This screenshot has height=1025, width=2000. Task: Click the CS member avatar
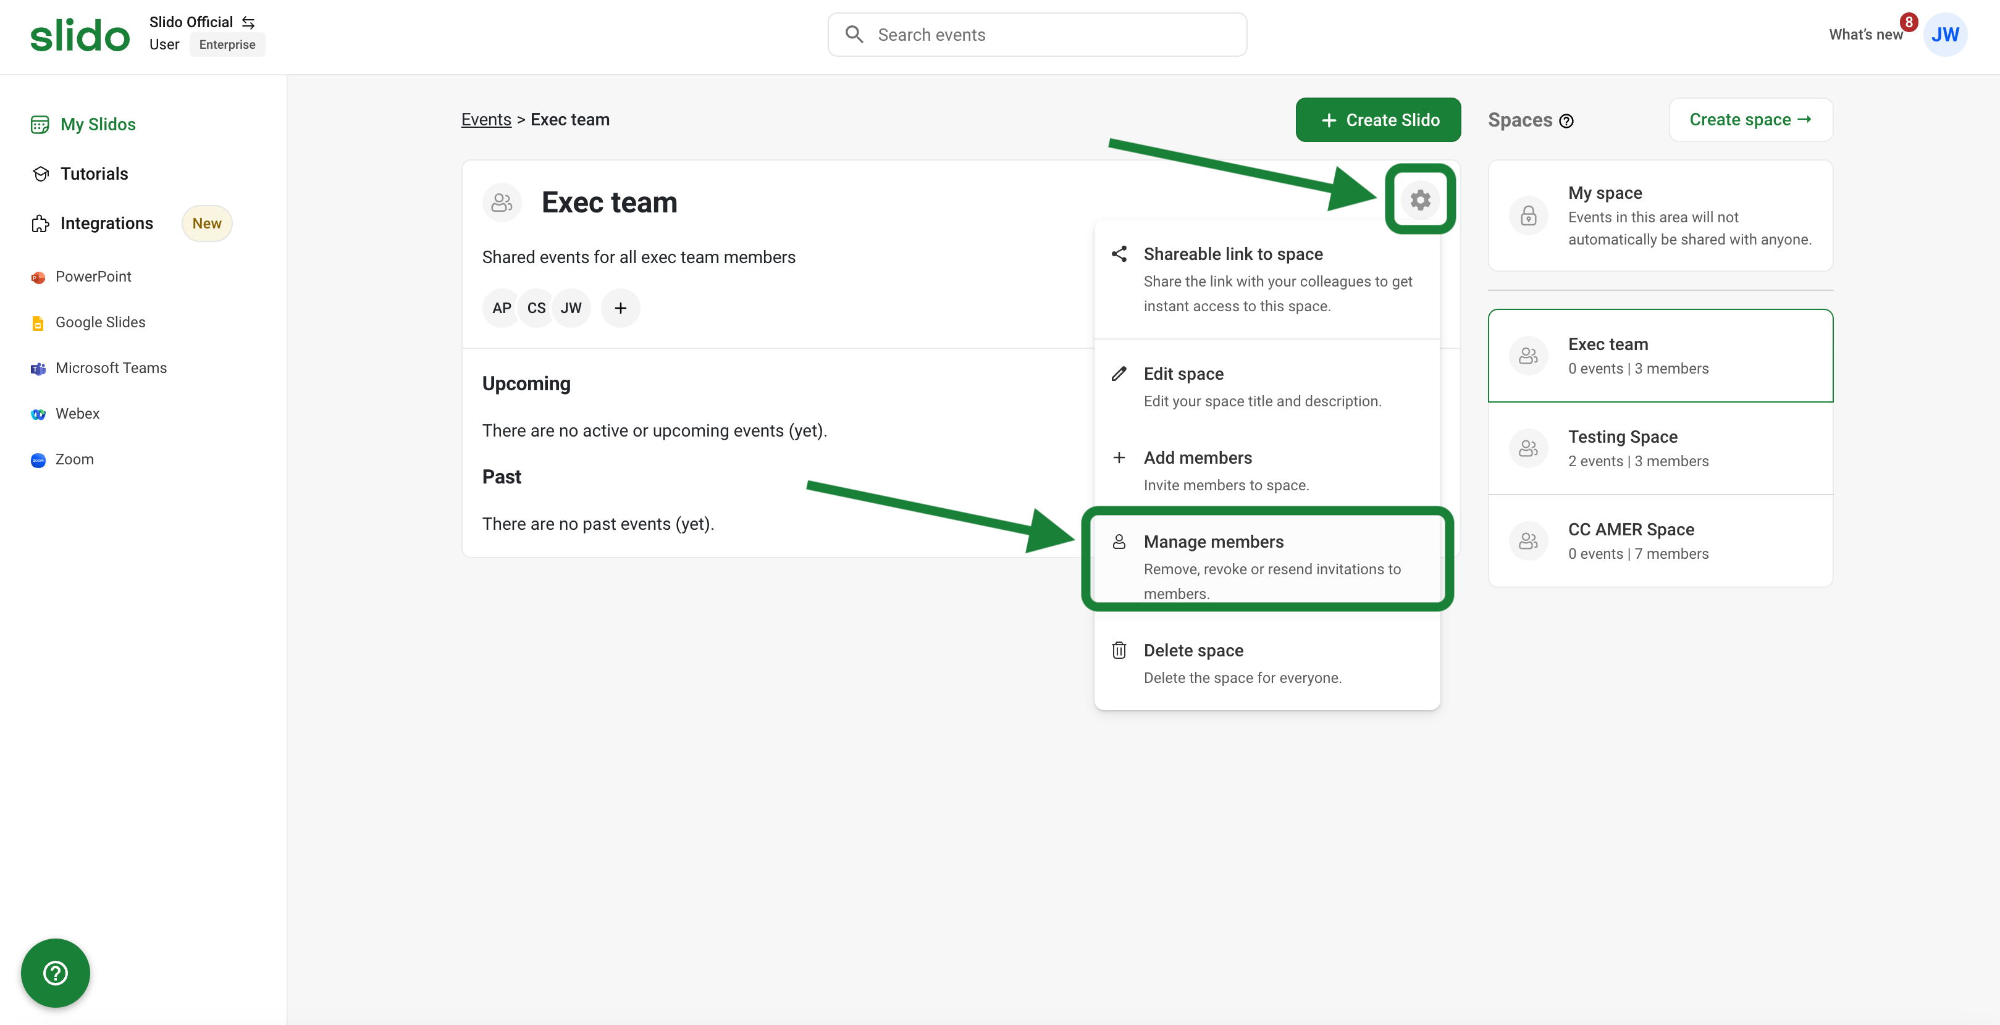(x=536, y=308)
